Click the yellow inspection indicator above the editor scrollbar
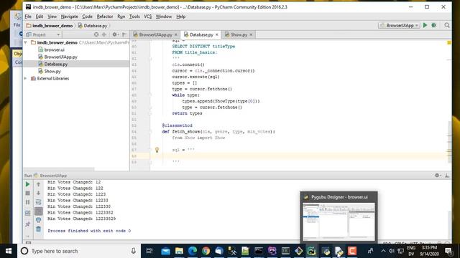This screenshot has height=258, width=460. [448, 43]
